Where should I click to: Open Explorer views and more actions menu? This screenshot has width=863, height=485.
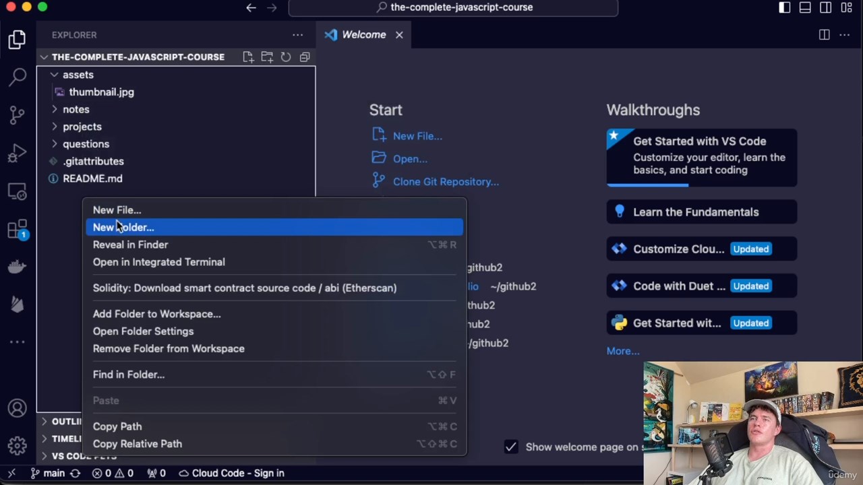pos(297,35)
